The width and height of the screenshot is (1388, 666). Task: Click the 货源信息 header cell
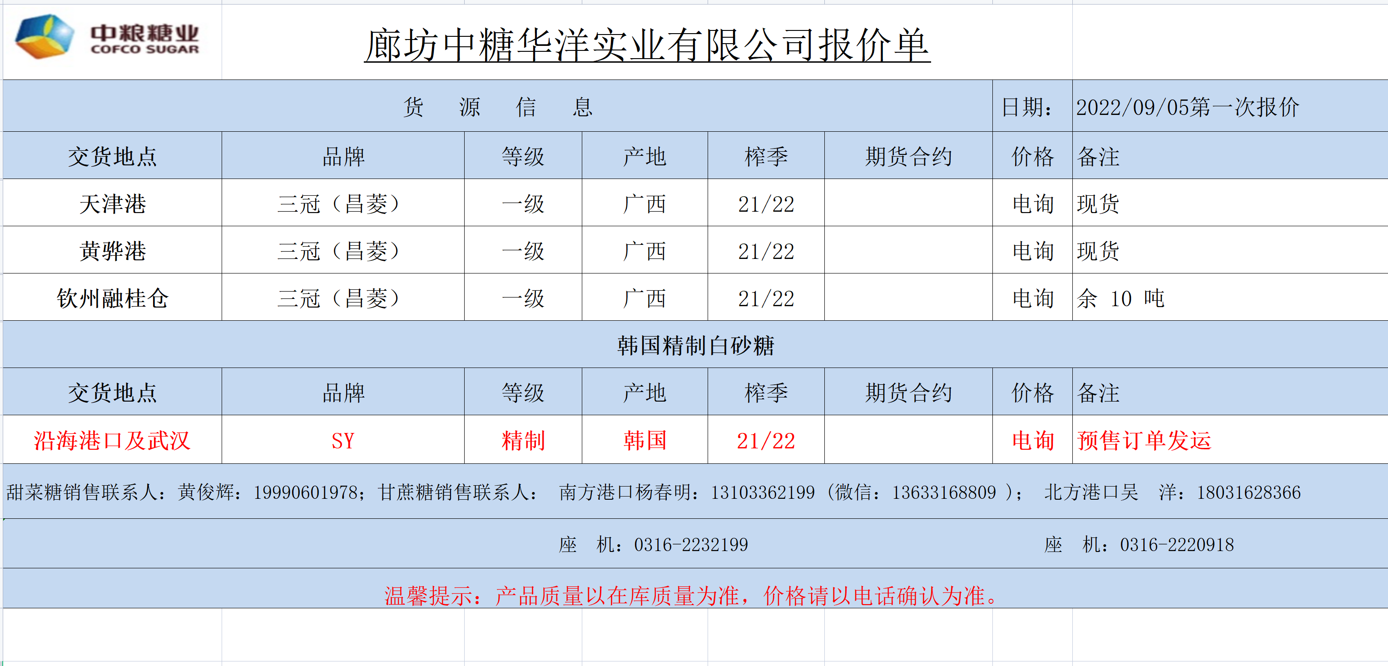[x=497, y=106]
